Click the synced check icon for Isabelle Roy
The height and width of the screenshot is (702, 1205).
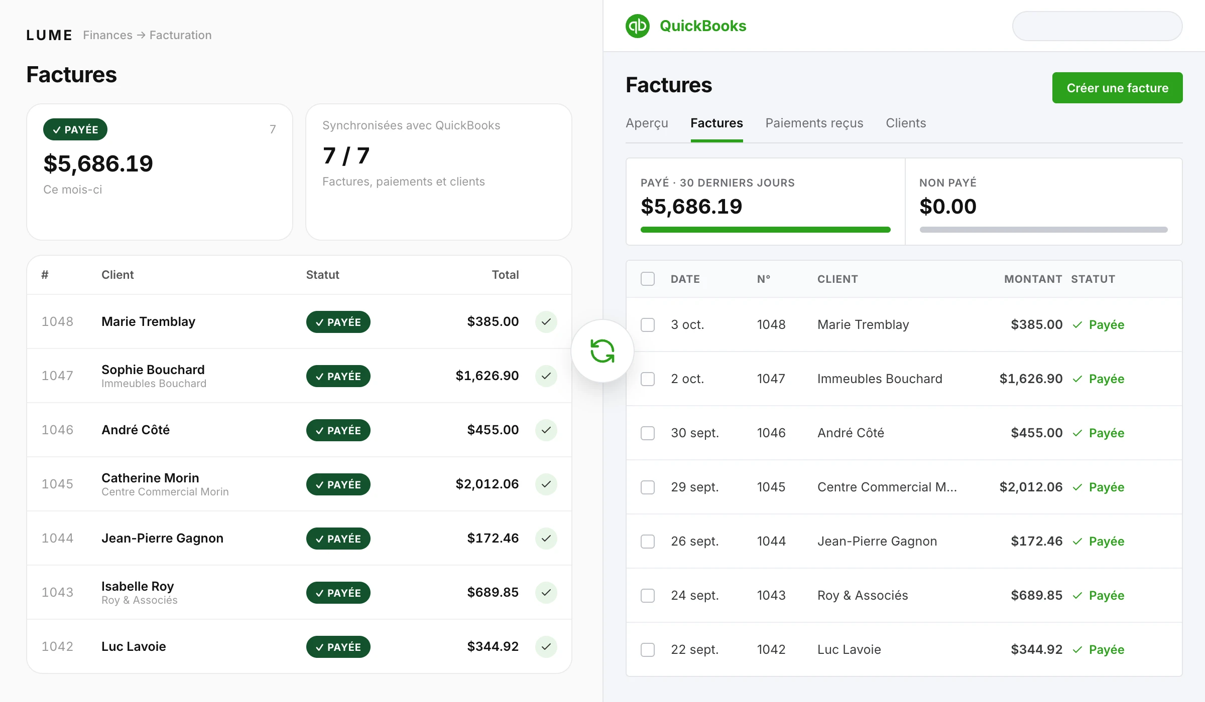(546, 593)
